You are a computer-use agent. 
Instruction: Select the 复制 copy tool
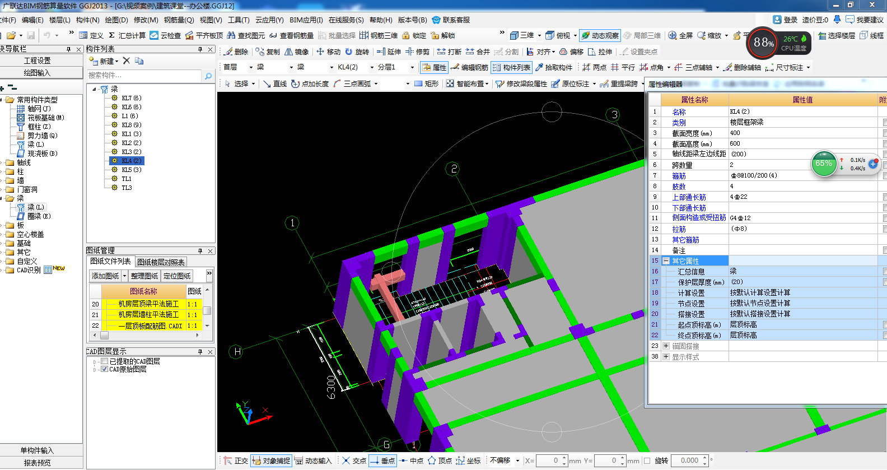click(x=268, y=52)
